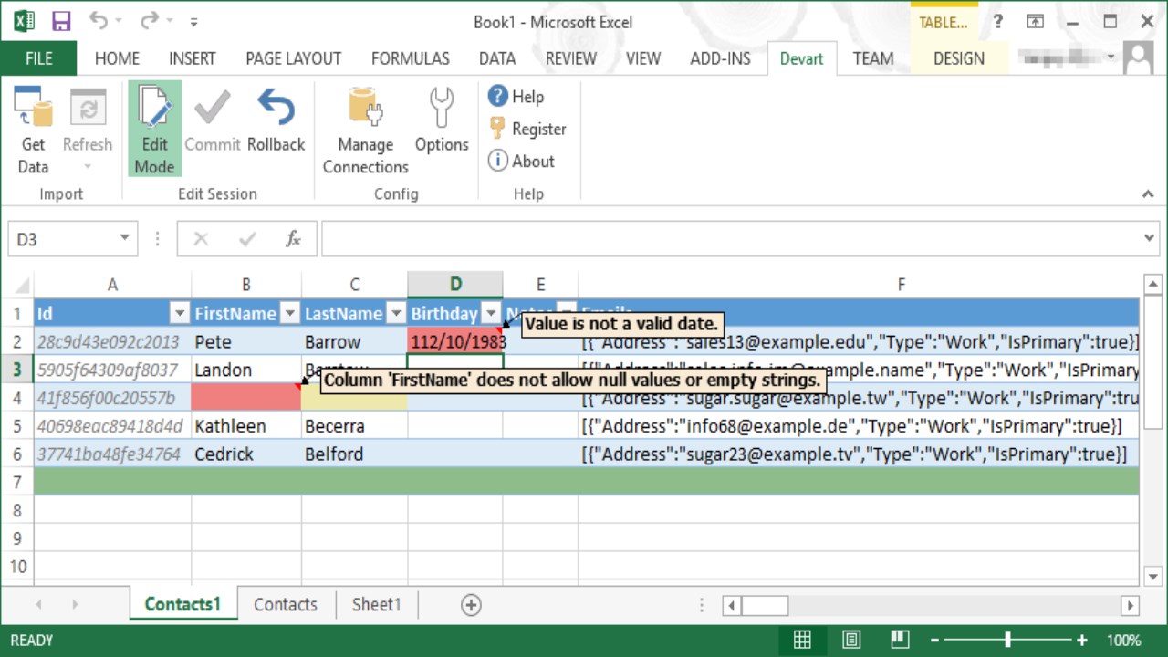Open the Name Box dropdown arrow
1168x657 pixels.
pos(124,238)
